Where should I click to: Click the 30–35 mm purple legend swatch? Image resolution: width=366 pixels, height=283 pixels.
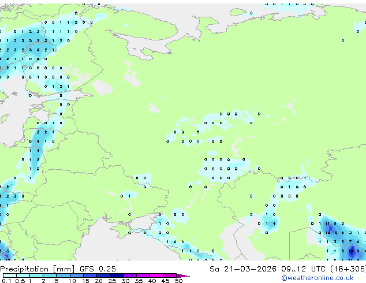click(x=130, y=275)
